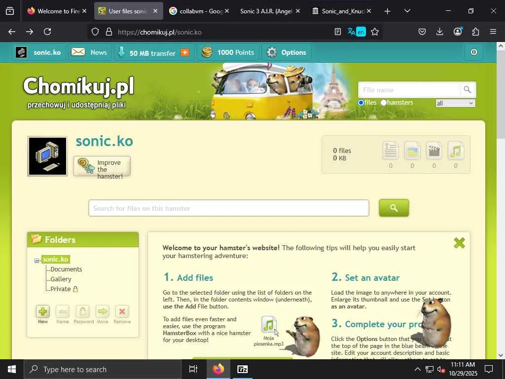The width and height of the screenshot is (505, 379).
Task: Open the Documents folder
Action: tap(66, 269)
